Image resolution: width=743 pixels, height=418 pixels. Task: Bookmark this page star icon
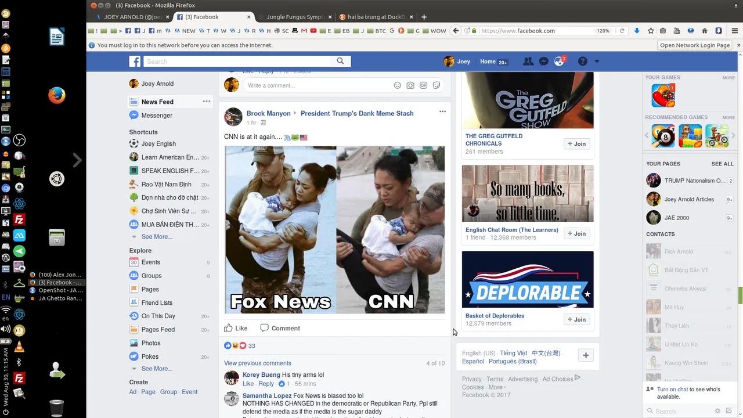[x=651, y=31]
